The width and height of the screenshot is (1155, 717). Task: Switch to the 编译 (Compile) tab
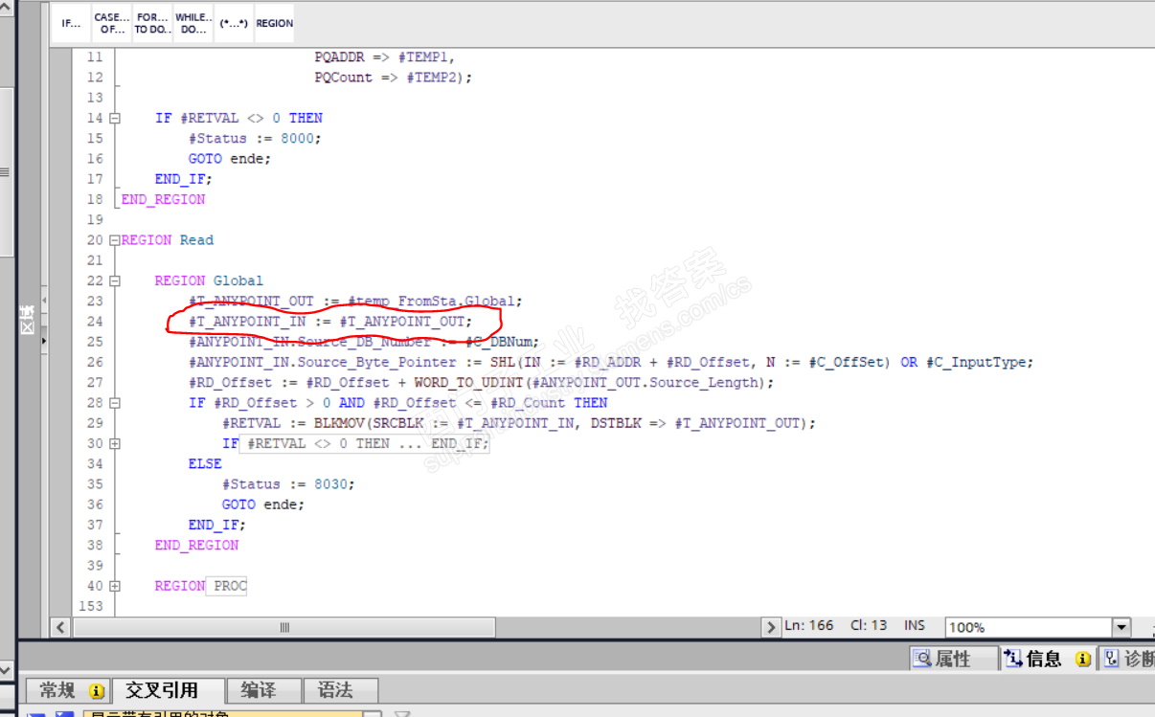coord(263,690)
